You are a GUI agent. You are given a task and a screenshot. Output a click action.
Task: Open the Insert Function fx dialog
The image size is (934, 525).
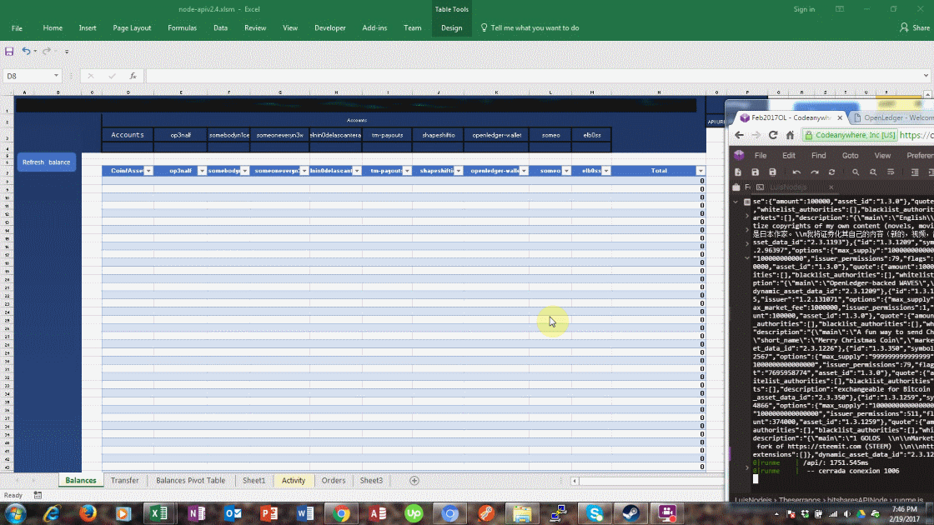click(133, 76)
